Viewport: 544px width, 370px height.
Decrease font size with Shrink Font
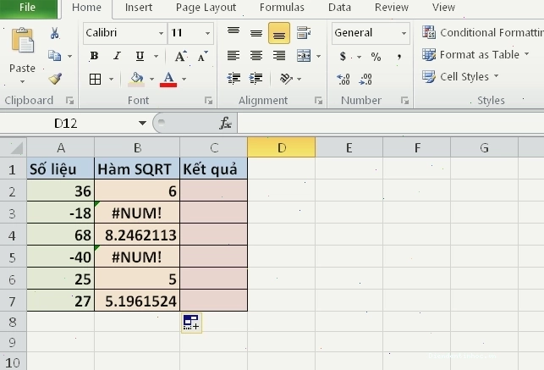tap(203, 56)
